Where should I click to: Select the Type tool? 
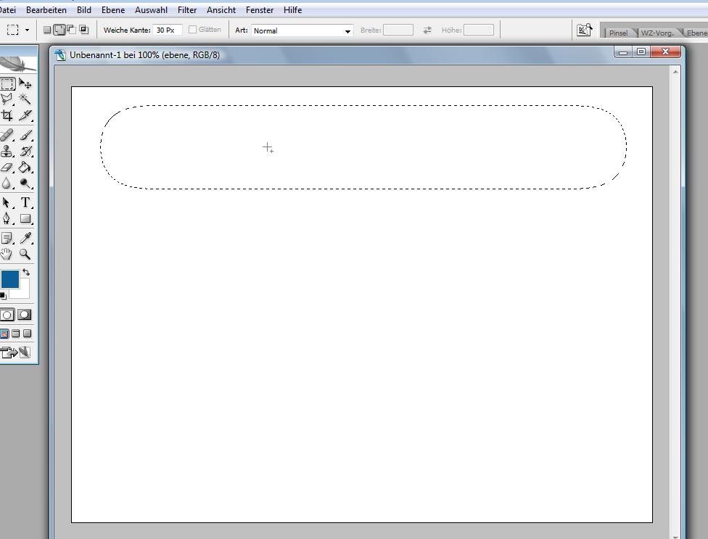click(x=25, y=203)
